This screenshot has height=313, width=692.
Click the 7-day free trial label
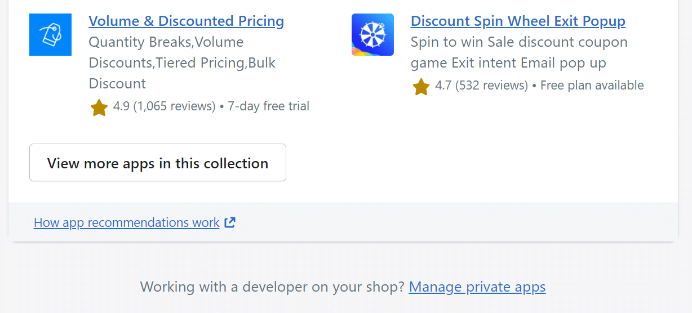[268, 106]
